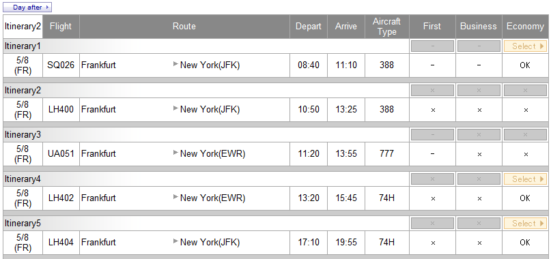Click the Aircraft Type column header
This screenshot has width=551, height=259.
pos(386,27)
